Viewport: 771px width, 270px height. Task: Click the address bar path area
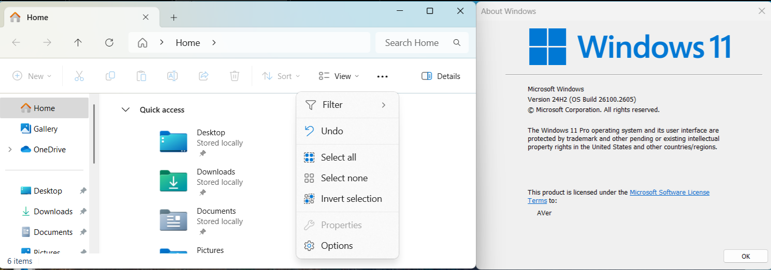click(x=249, y=43)
